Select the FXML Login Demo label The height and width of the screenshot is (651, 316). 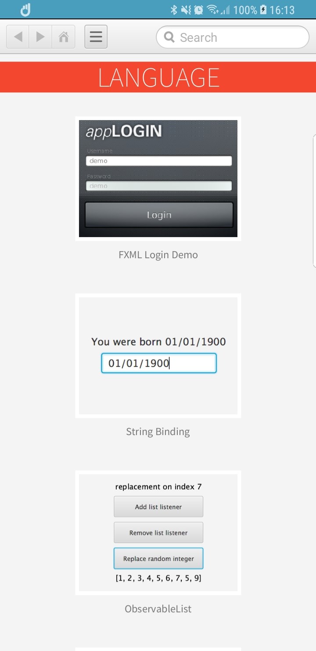[x=158, y=255]
